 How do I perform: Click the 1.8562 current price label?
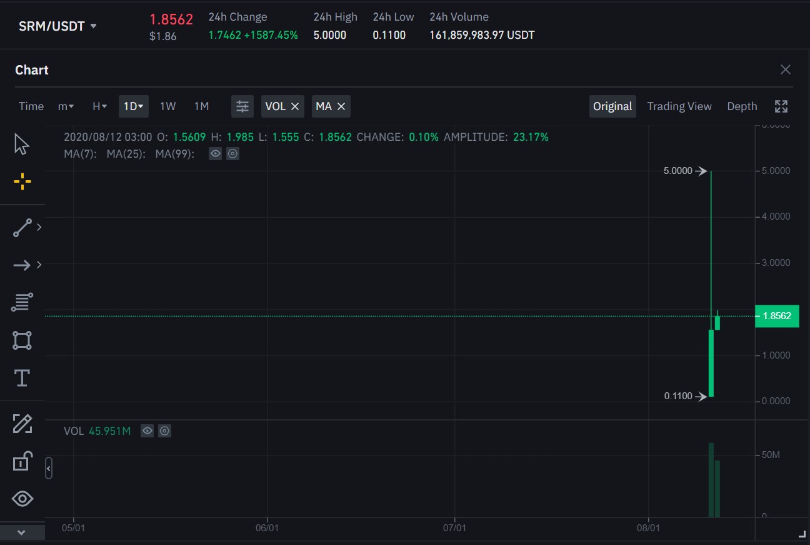[x=777, y=316]
